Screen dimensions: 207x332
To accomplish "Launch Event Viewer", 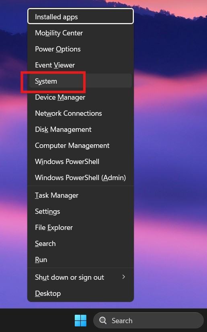I will (x=80, y=65).
